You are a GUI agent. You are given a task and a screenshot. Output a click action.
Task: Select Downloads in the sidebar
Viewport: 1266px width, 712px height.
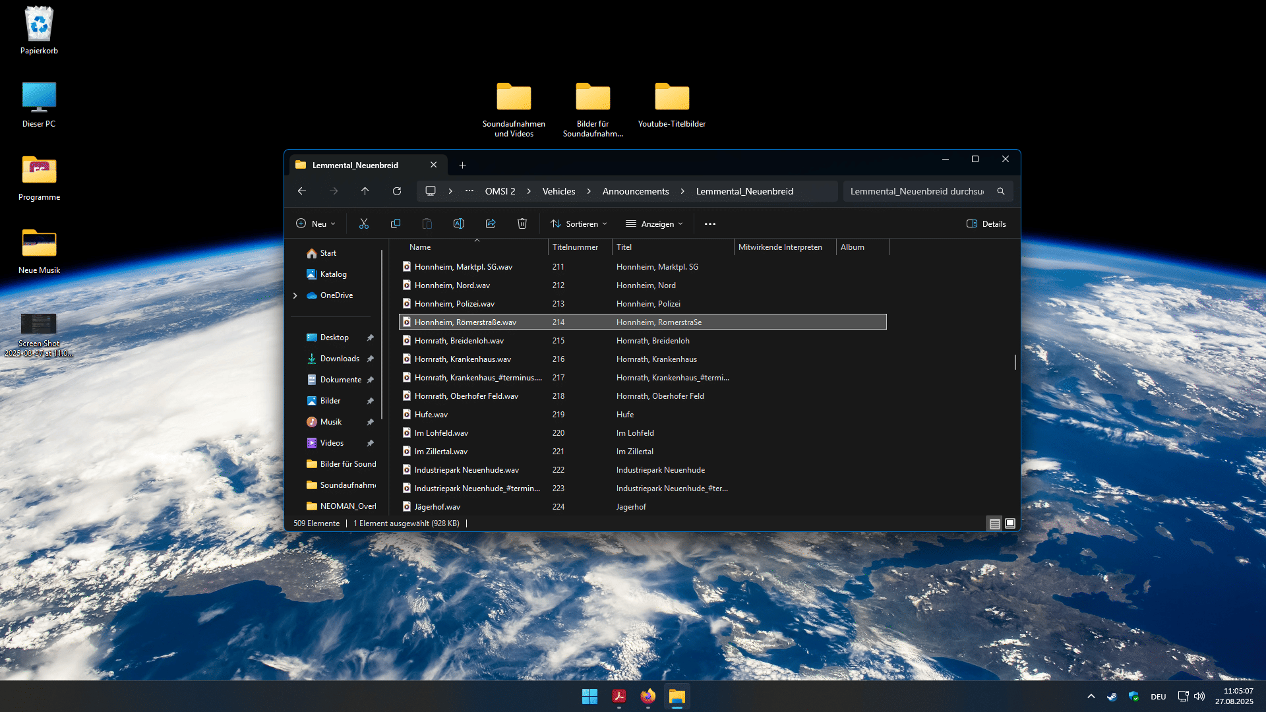coord(340,359)
